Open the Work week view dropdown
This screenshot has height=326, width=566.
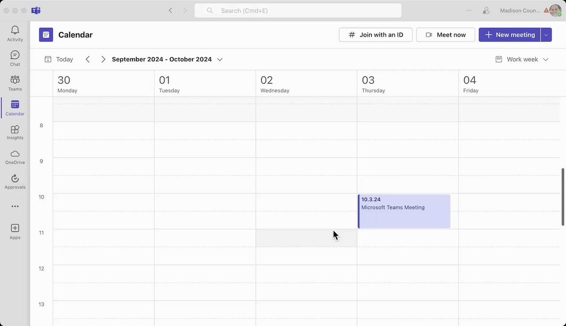tap(522, 59)
